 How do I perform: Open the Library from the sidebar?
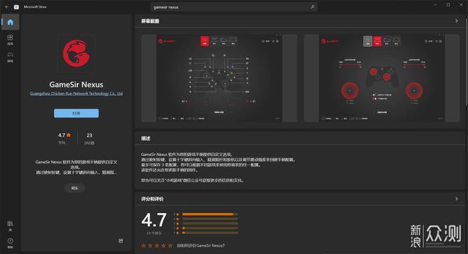click(10, 226)
